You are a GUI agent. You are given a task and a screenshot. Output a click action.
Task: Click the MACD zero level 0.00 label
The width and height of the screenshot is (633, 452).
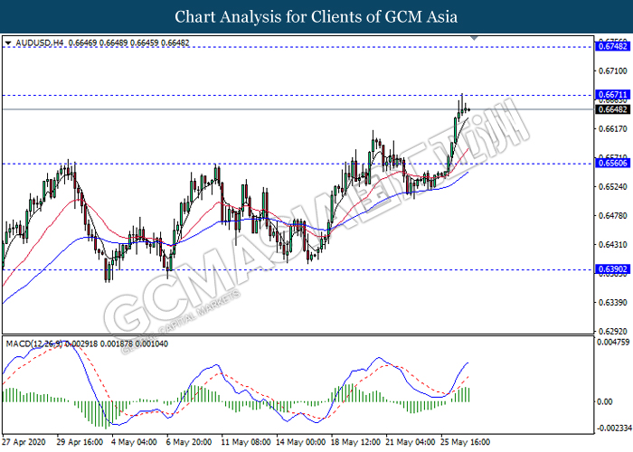click(x=604, y=401)
